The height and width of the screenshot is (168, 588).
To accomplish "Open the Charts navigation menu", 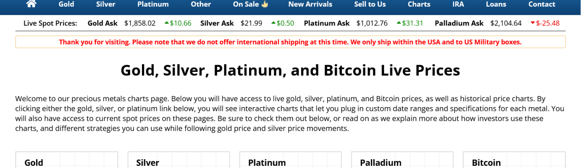I will tap(419, 4).
